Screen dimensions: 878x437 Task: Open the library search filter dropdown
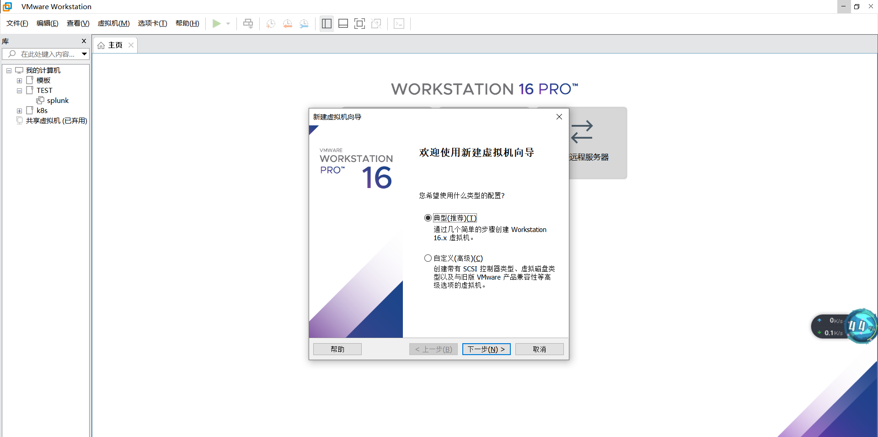[x=85, y=54]
